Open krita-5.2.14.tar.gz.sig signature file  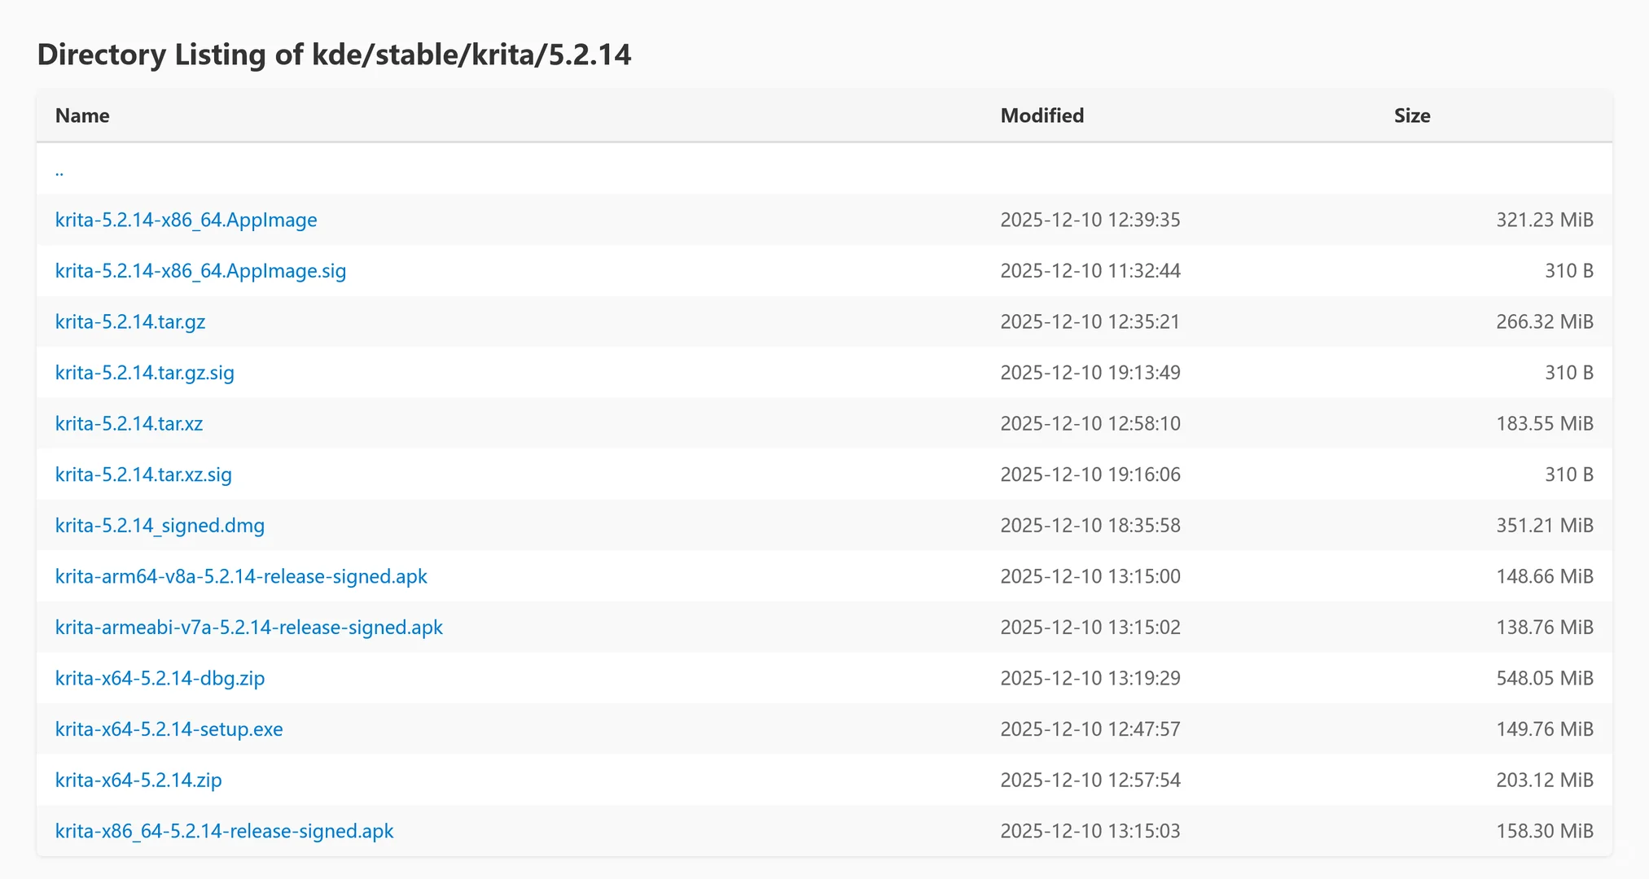pyautogui.click(x=144, y=373)
